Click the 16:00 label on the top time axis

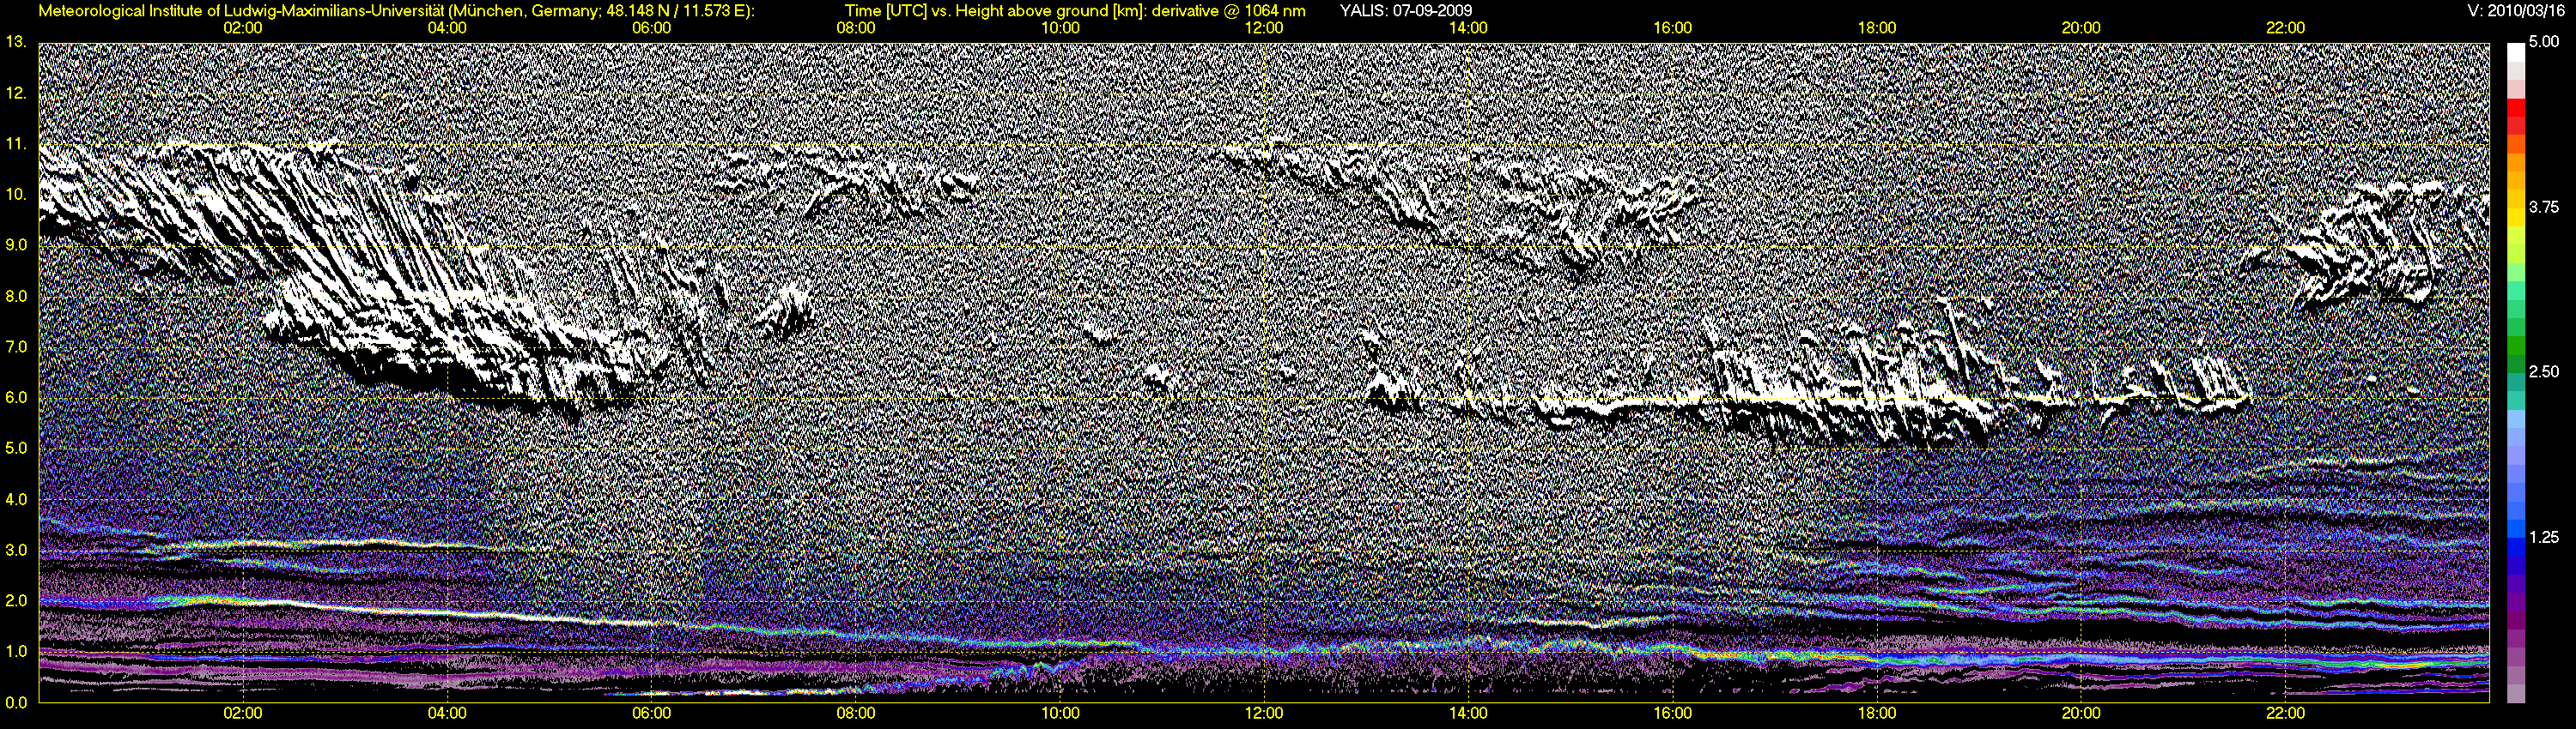coord(1673,28)
